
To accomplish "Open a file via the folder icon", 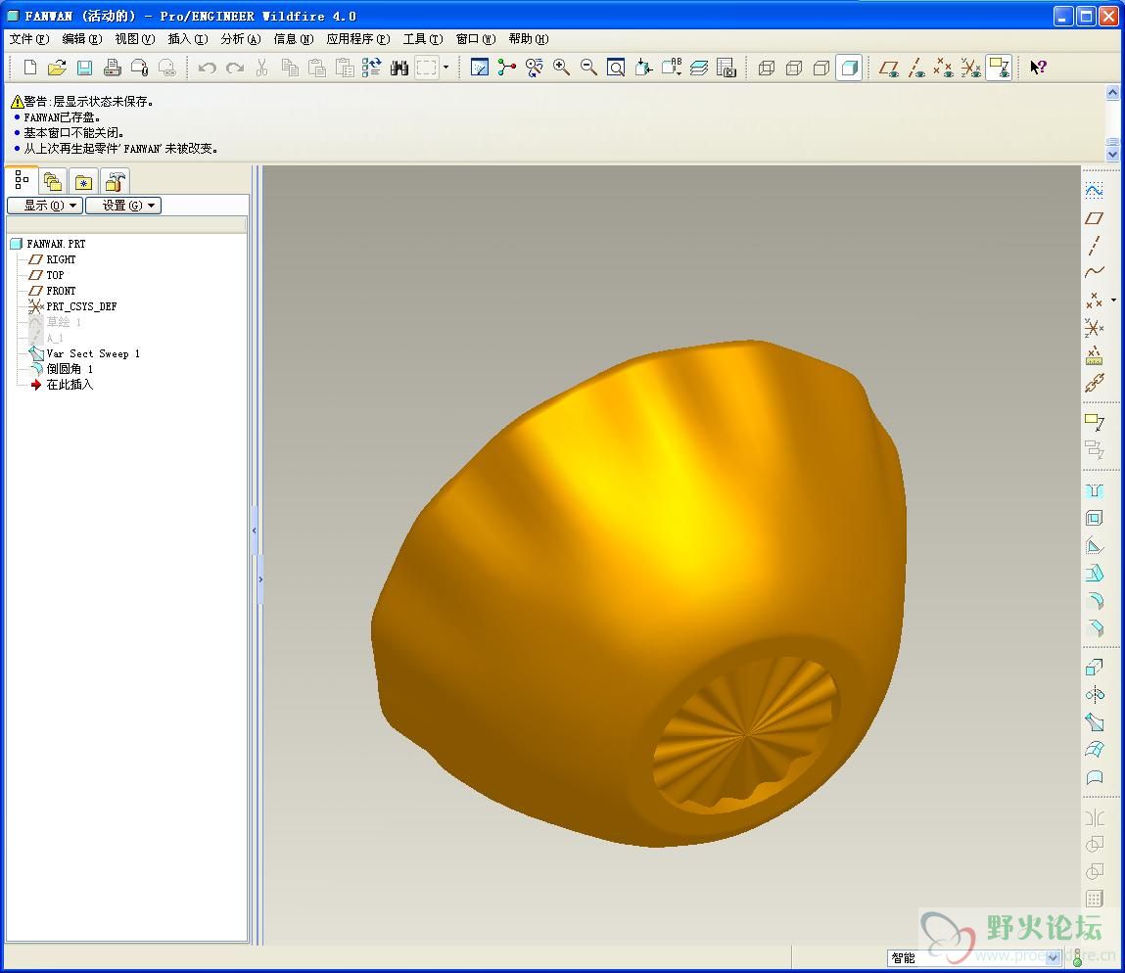I will (x=58, y=68).
